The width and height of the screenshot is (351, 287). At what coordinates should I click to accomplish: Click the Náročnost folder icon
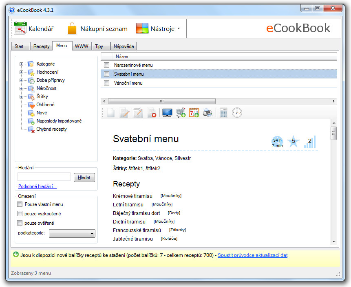(x=31, y=88)
